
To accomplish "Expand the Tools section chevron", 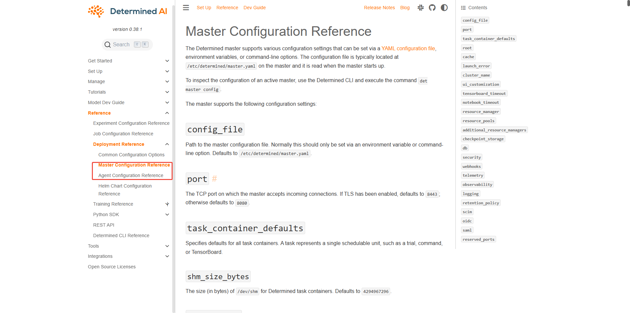I will point(167,246).
